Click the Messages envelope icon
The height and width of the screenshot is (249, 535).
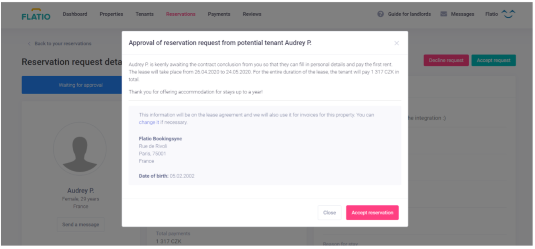pos(443,14)
